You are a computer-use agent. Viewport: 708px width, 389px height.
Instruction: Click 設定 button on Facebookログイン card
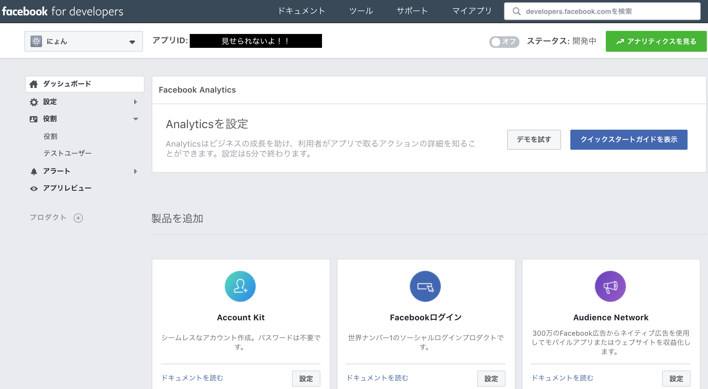tap(491, 379)
